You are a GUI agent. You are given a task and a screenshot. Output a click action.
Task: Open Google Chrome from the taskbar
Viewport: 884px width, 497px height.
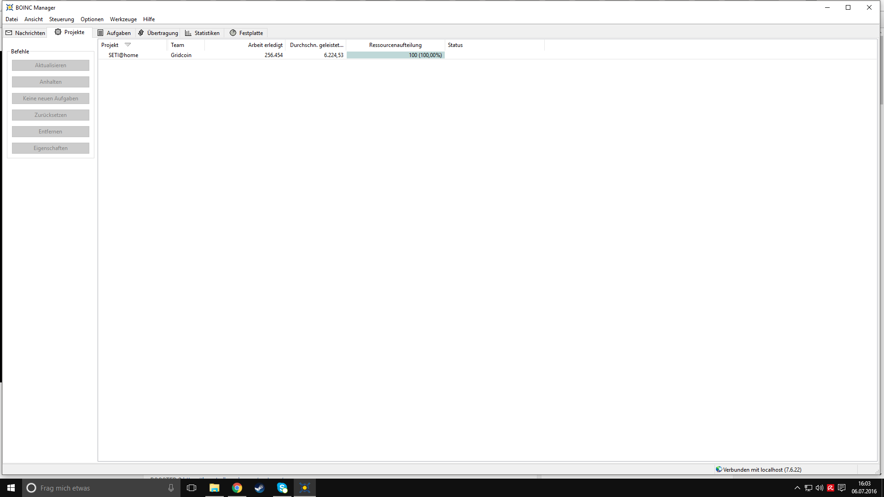click(237, 488)
